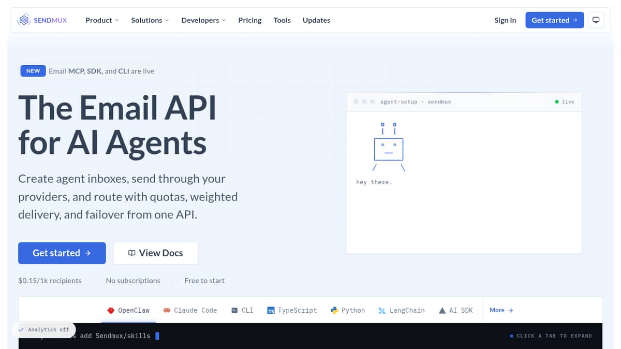This screenshot has width=621, height=349.
Task: Click the 'add Sendmux/skills' command line
Action: pos(115,336)
